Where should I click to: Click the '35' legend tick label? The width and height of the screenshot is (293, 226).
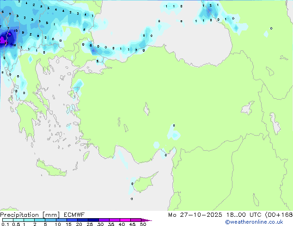[111, 224]
